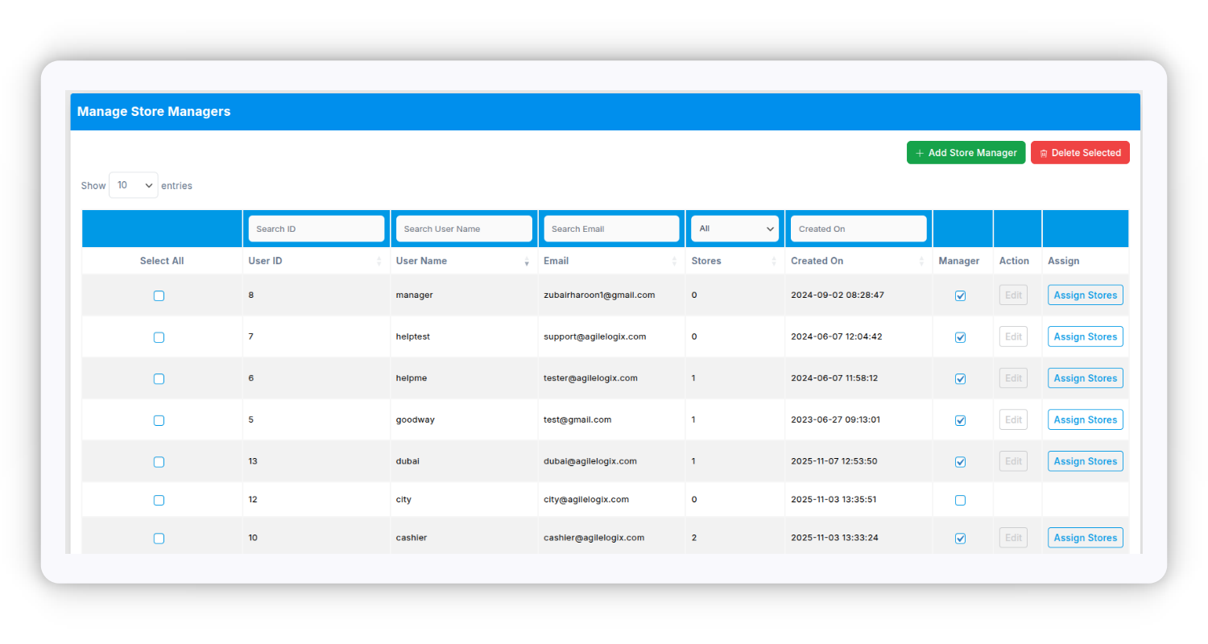Click Assign Stores for user dubai
This screenshot has width=1208, height=644.
[1085, 461]
